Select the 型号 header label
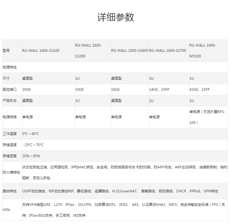 point(6,51)
